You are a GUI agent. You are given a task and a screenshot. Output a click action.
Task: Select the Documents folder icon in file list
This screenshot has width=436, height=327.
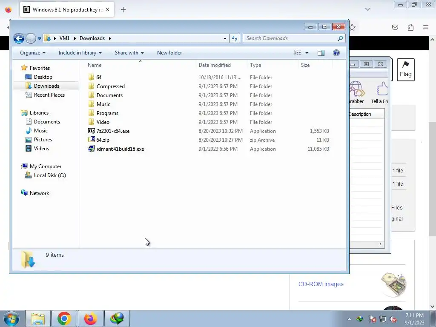[91, 95]
